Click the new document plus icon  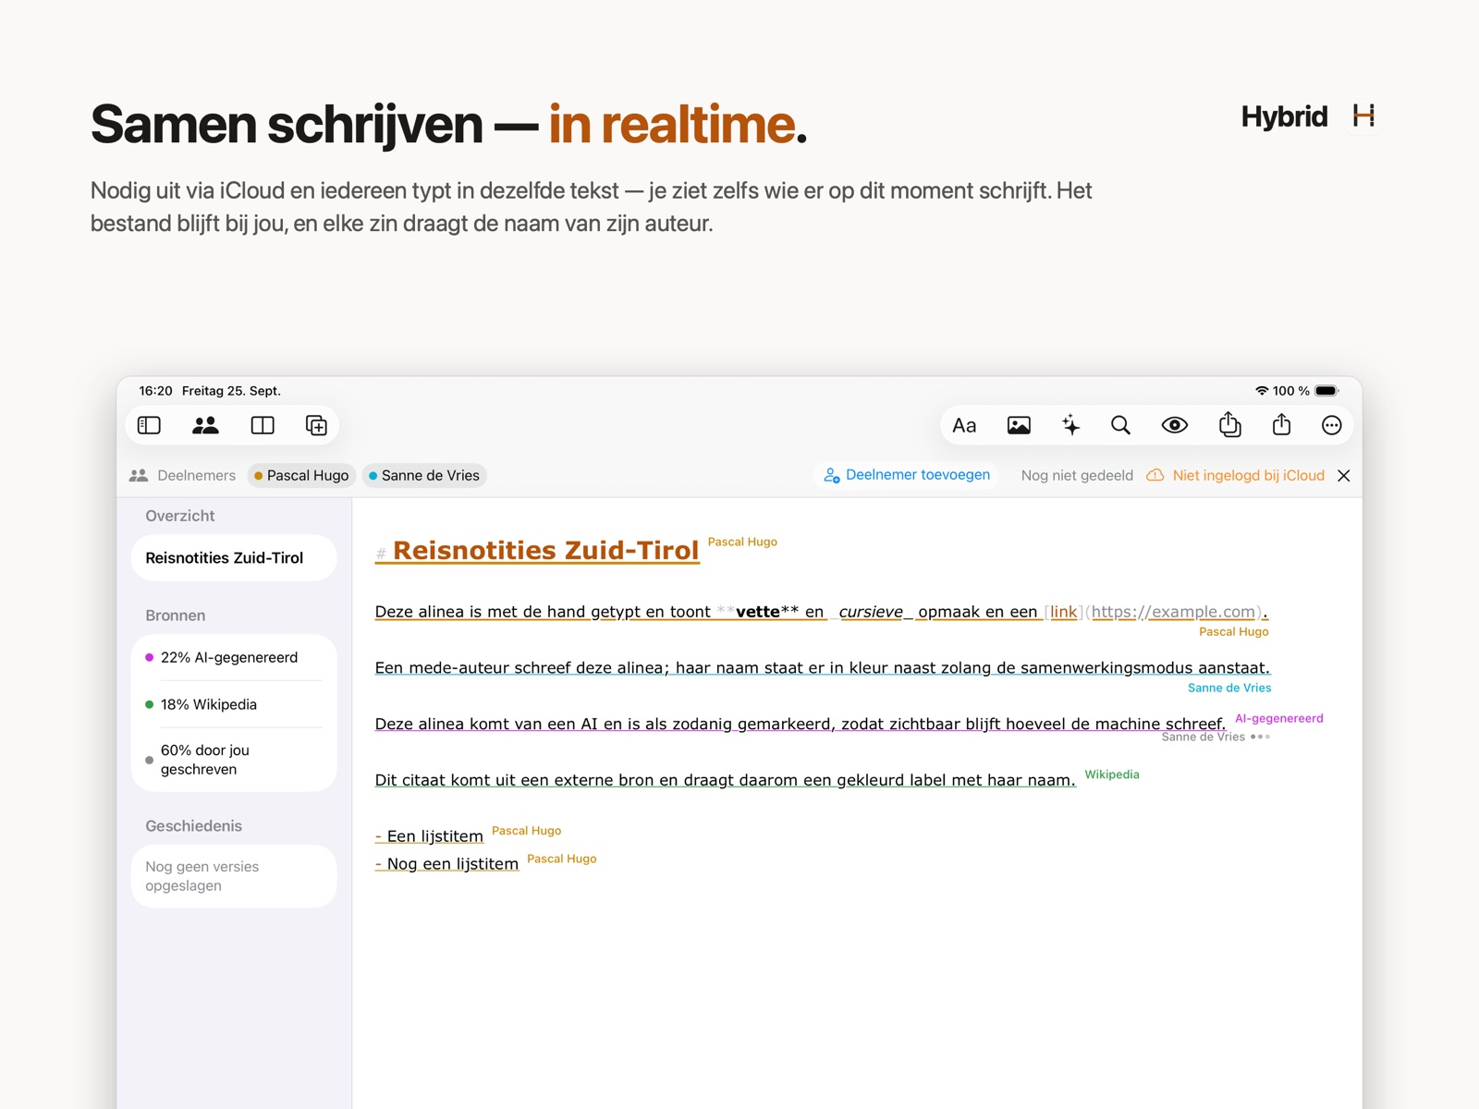[x=316, y=425]
